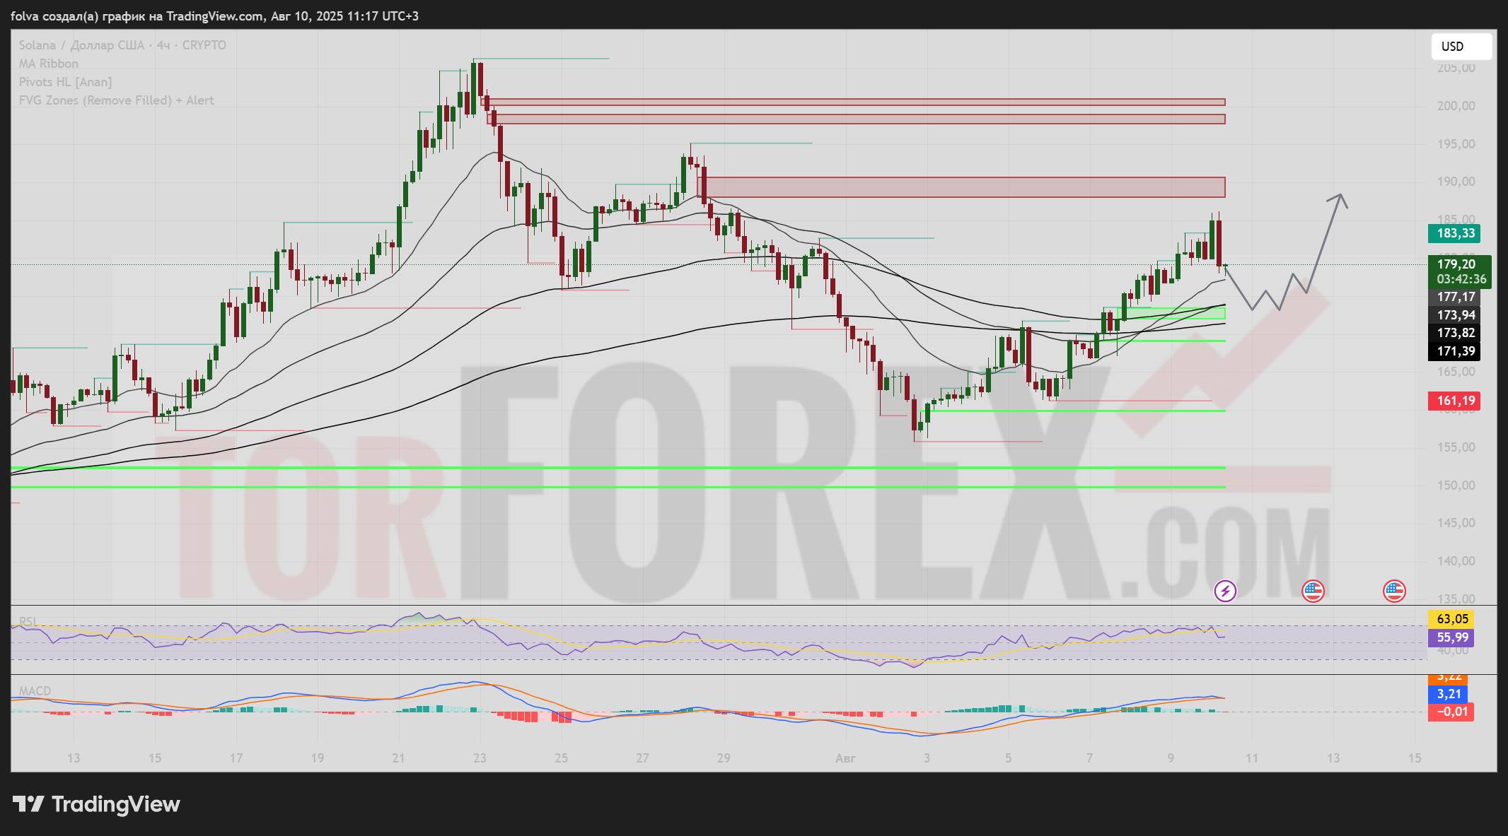Viewport: 1508px width, 836px height.
Task: Click the green 179,20 current price label
Action: pos(1460,271)
